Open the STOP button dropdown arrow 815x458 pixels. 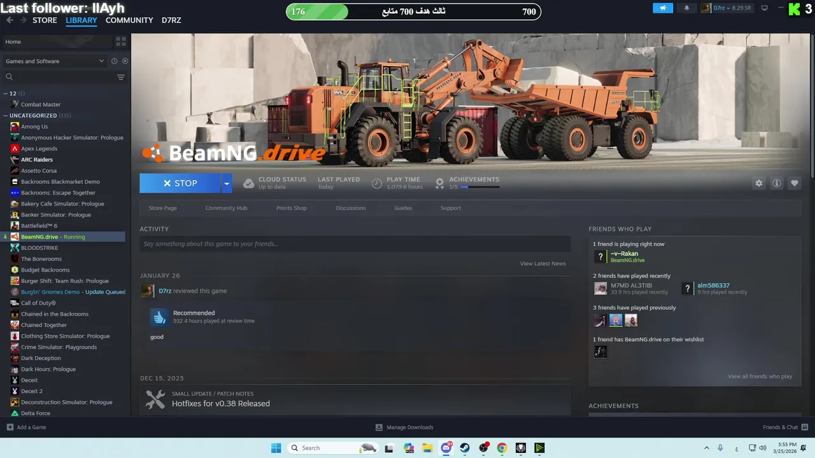tap(227, 183)
